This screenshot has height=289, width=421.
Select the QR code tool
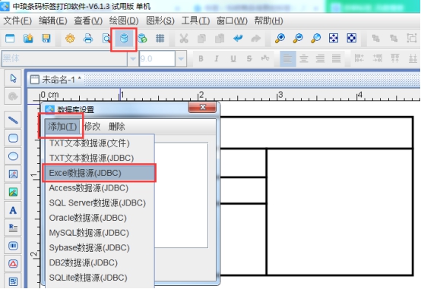13,281
